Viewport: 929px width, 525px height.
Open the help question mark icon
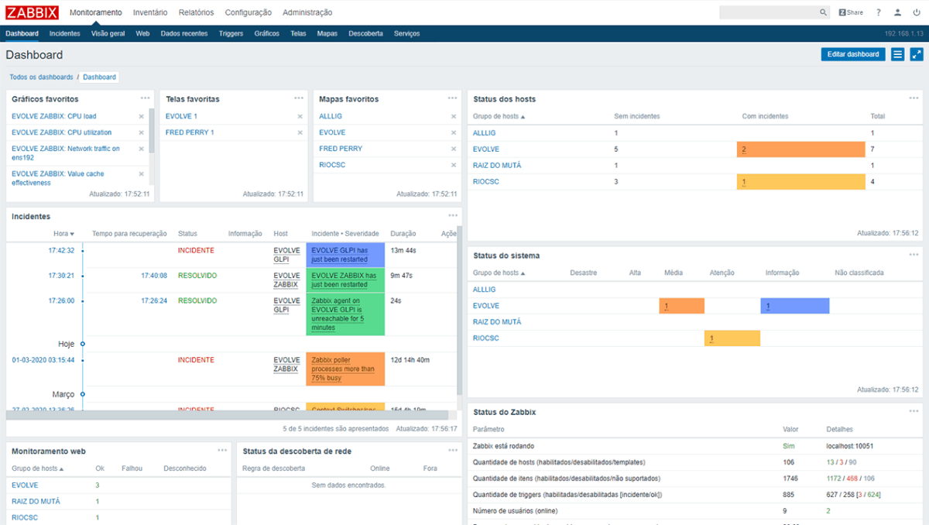(x=879, y=12)
